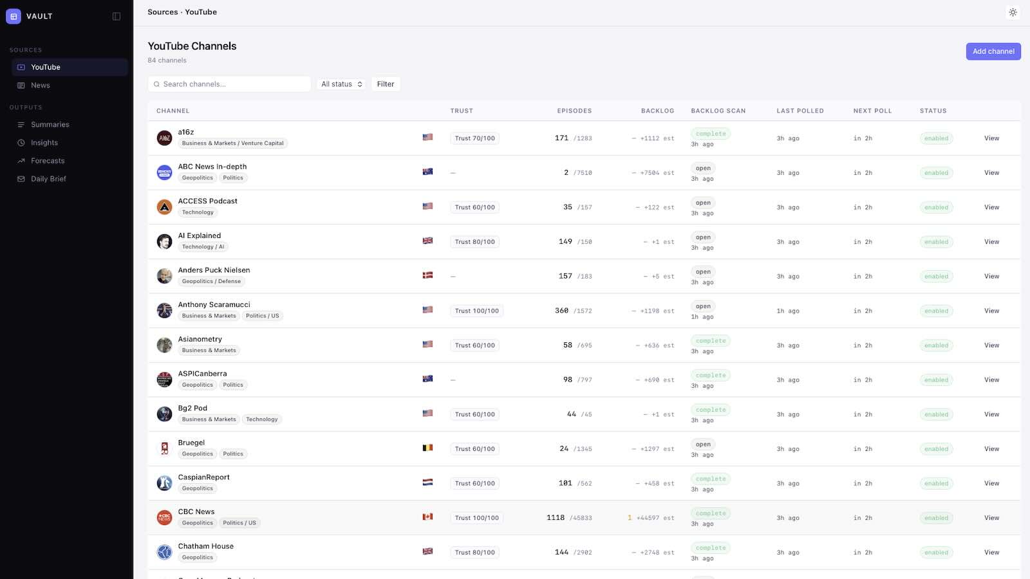The image size is (1030, 579).
Task: Click the Bg2 Pod avatar
Action: (165, 414)
